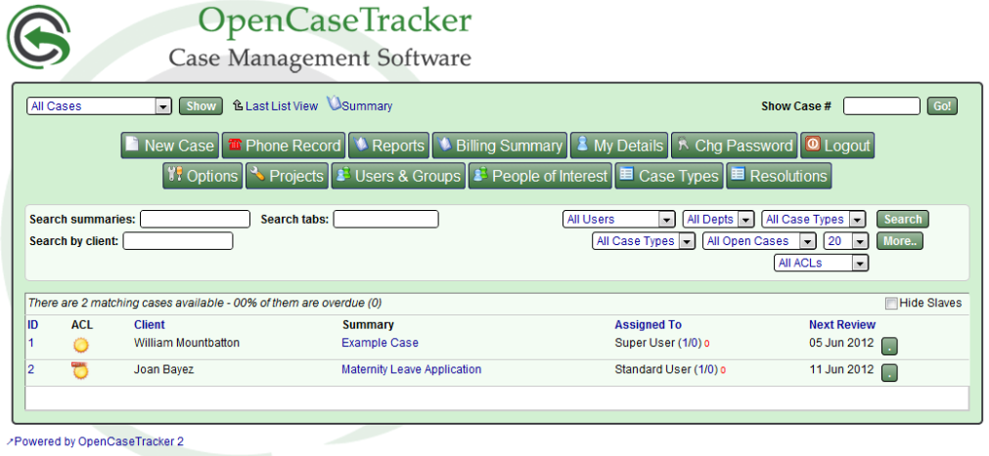Open Phone Record
989x456 pixels.
[x=284, y=145]
